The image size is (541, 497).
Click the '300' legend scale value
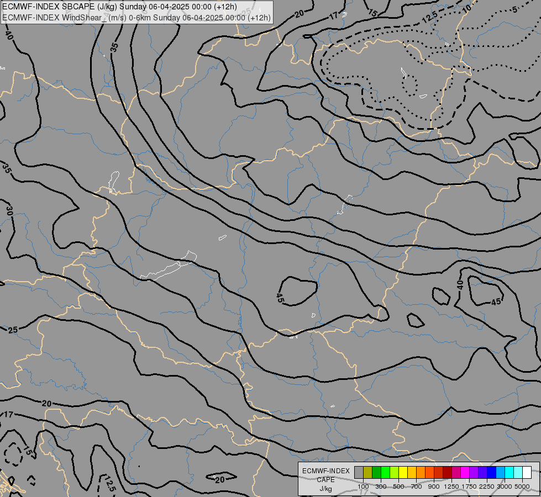381,487
